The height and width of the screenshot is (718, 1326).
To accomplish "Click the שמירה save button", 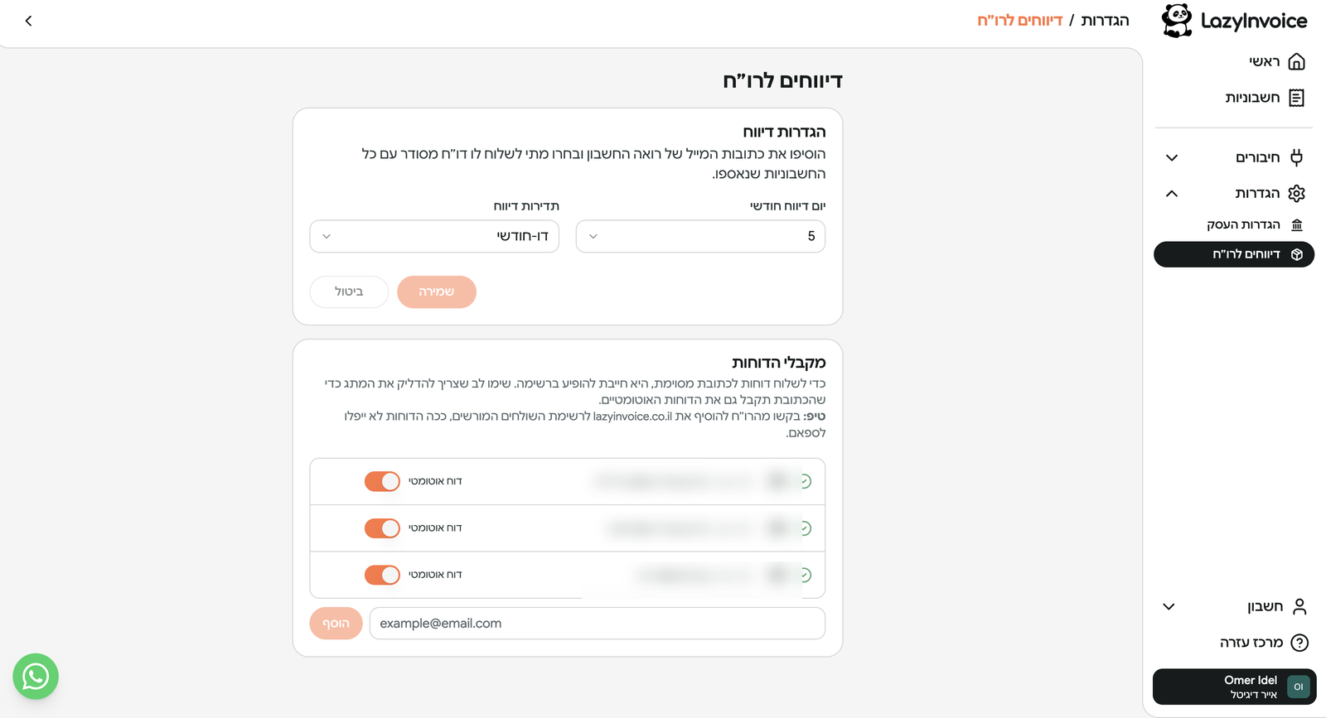I will (x=437, y=292).
